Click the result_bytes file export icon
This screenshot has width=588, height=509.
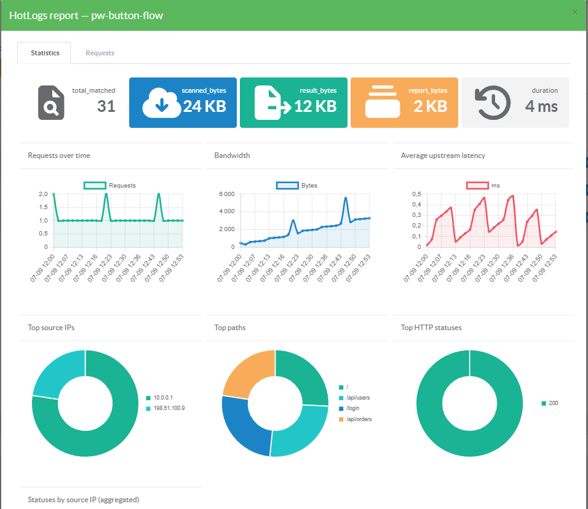pos(272,103)
